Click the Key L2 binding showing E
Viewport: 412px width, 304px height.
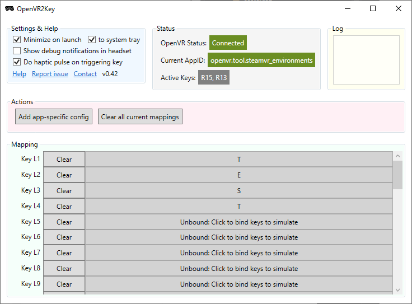239,175
